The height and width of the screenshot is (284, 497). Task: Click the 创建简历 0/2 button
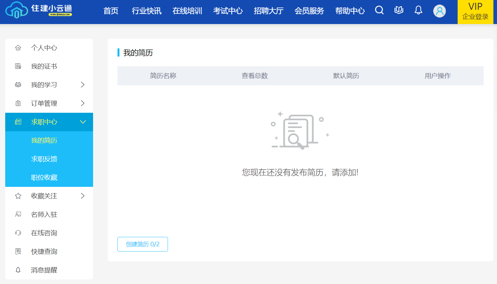click(x=143, y=244)
